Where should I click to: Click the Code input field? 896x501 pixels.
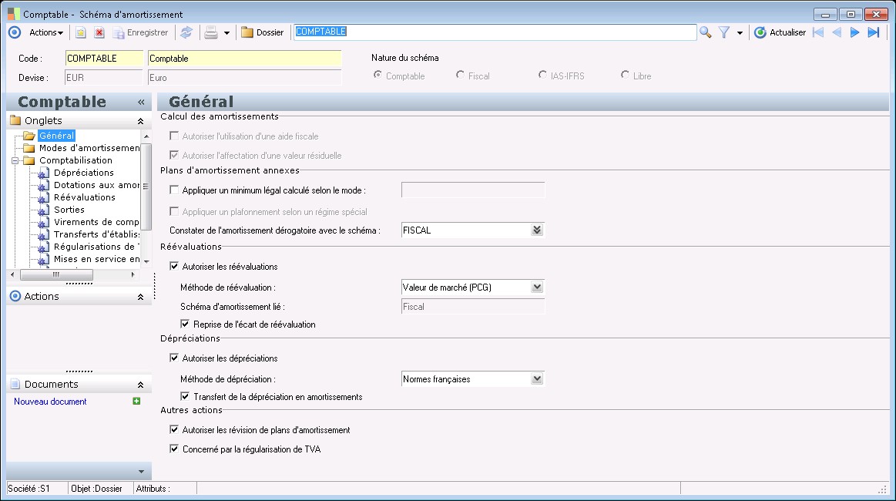tap(104, 59)
